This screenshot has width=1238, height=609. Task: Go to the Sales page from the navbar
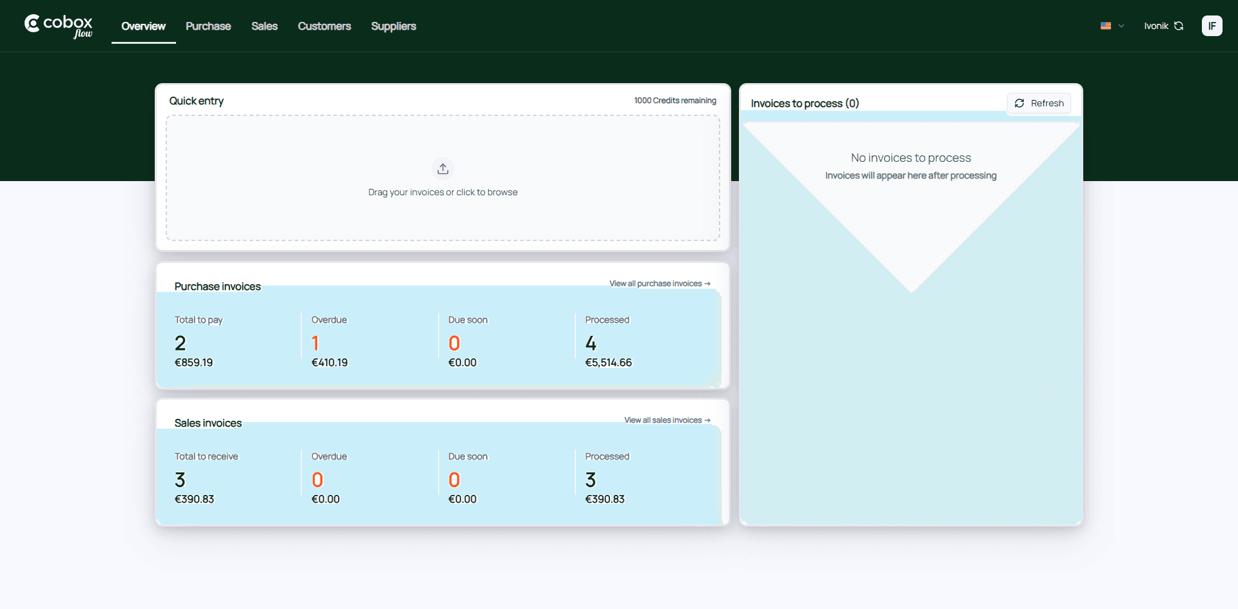tap(264, 26)
